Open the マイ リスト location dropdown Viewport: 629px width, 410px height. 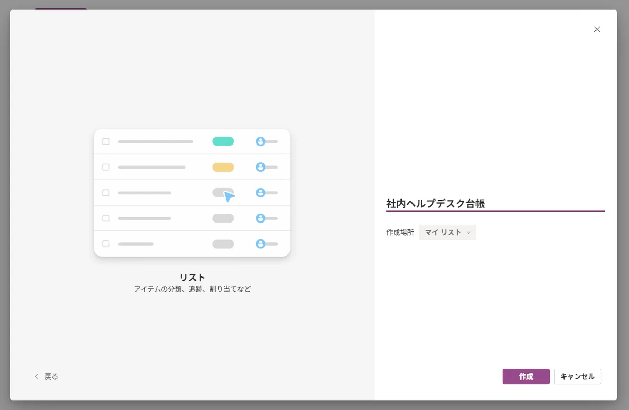(x=448, y=232)
